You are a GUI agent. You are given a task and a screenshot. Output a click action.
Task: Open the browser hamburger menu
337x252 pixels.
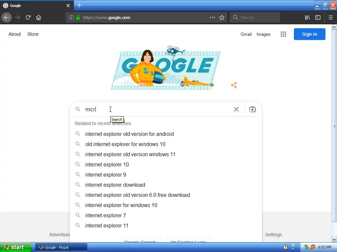(330, 17)
